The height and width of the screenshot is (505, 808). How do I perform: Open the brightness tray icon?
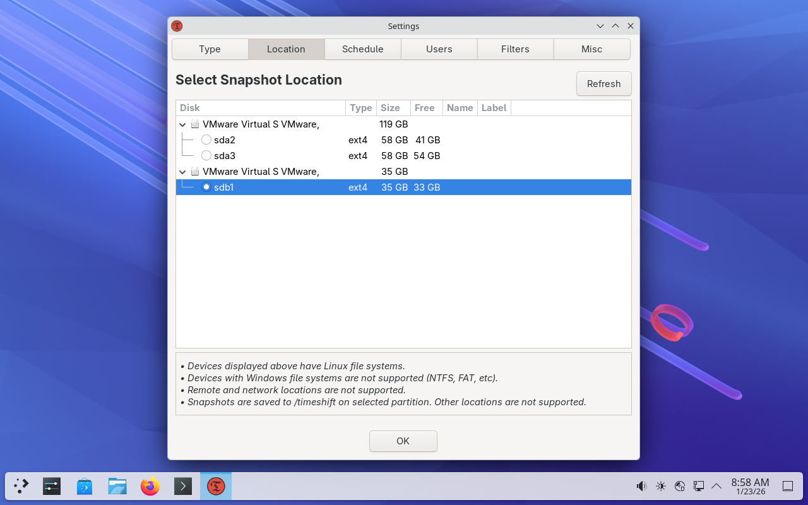point(661,486)
